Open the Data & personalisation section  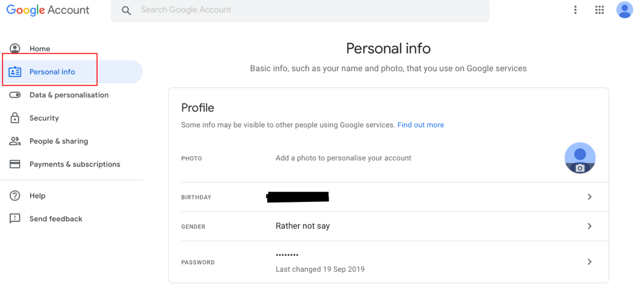coord(69,94)
